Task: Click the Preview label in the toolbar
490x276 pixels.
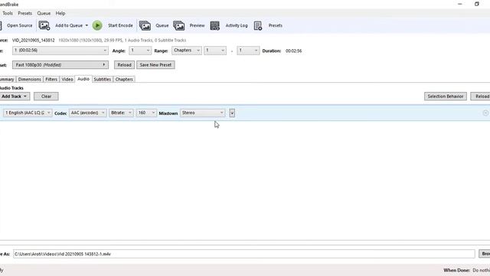Action: tap(197, 25)
